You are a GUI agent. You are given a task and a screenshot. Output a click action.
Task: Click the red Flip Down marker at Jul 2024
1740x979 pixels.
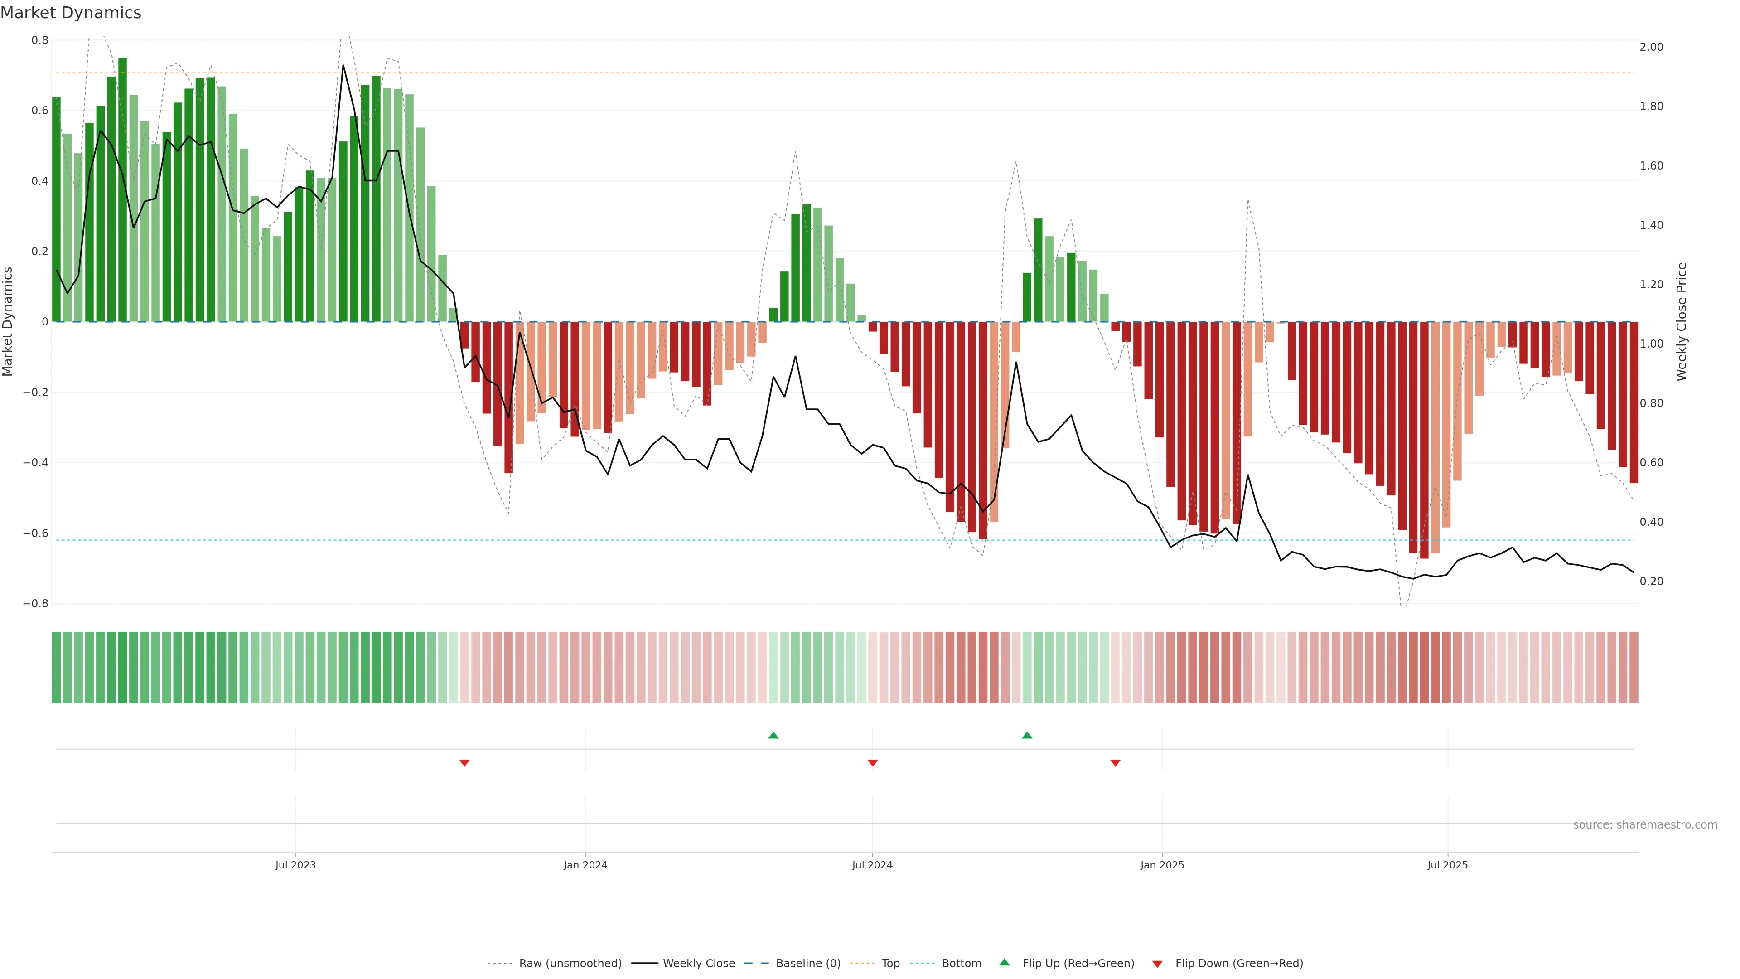coord(872,763)
